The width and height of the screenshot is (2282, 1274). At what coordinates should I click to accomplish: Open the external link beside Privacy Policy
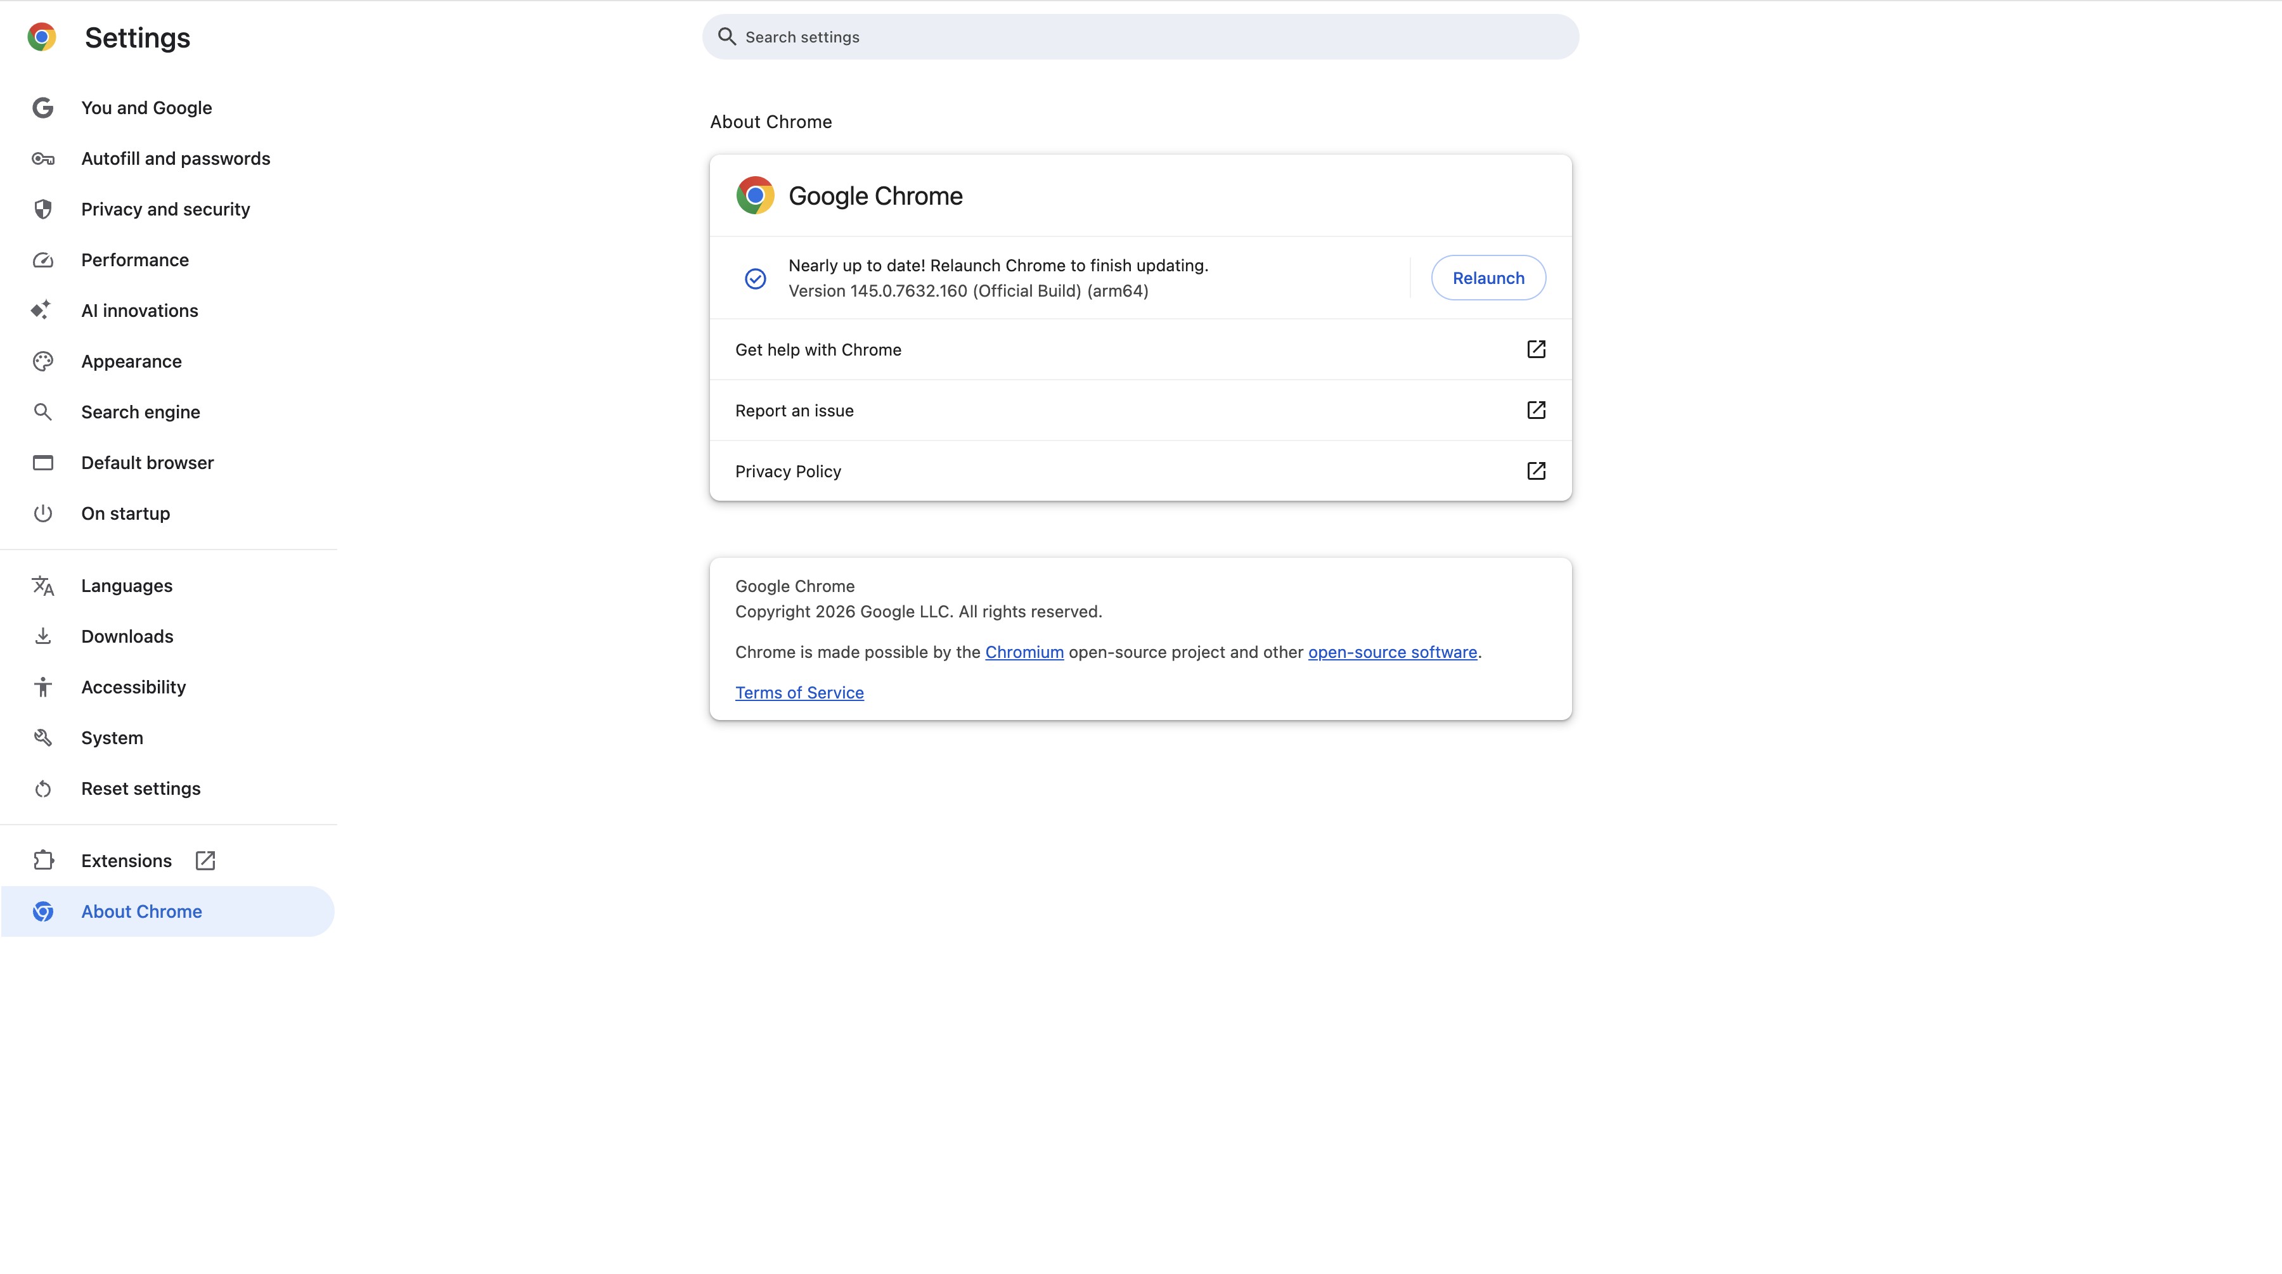pos(1536,470)
